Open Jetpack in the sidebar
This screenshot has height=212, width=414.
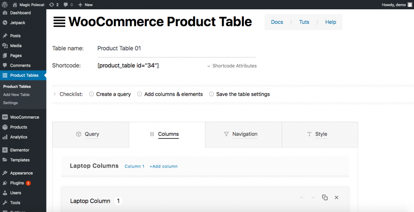(18, 23)
